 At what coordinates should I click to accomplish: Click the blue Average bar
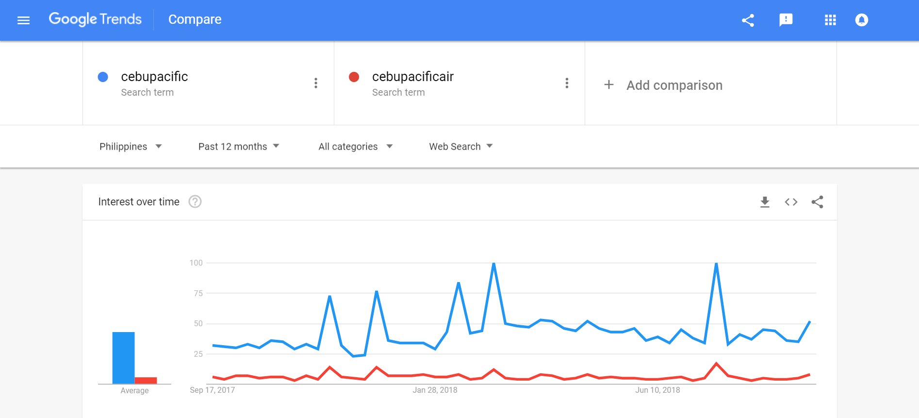123,358
